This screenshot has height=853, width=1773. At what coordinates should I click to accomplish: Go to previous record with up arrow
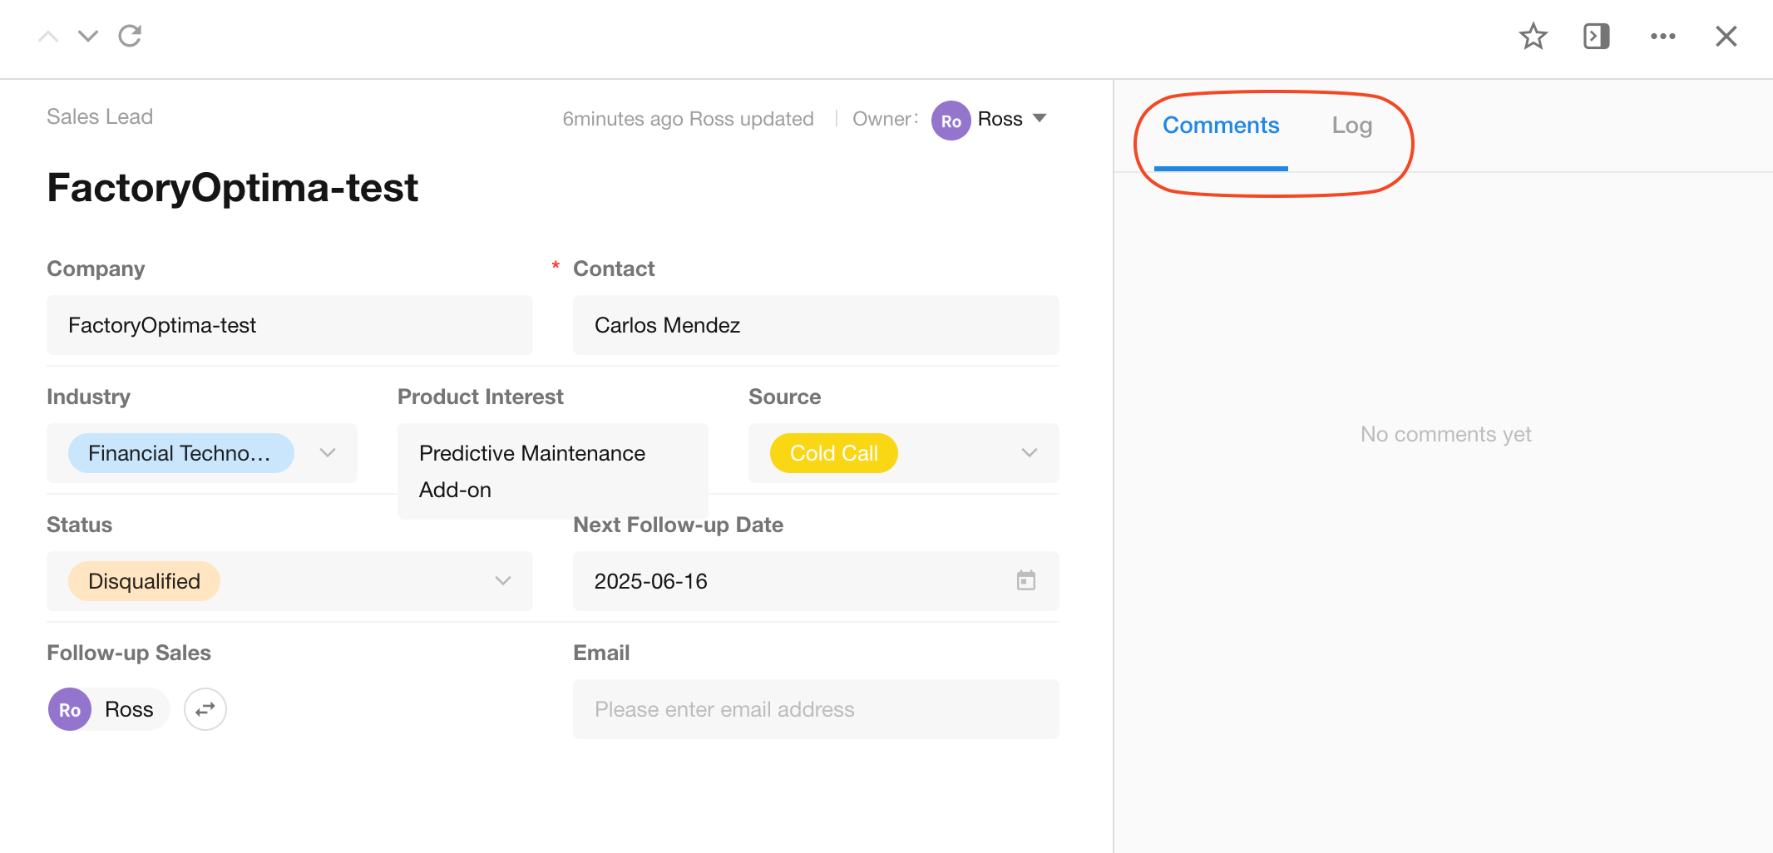(48, 37)
